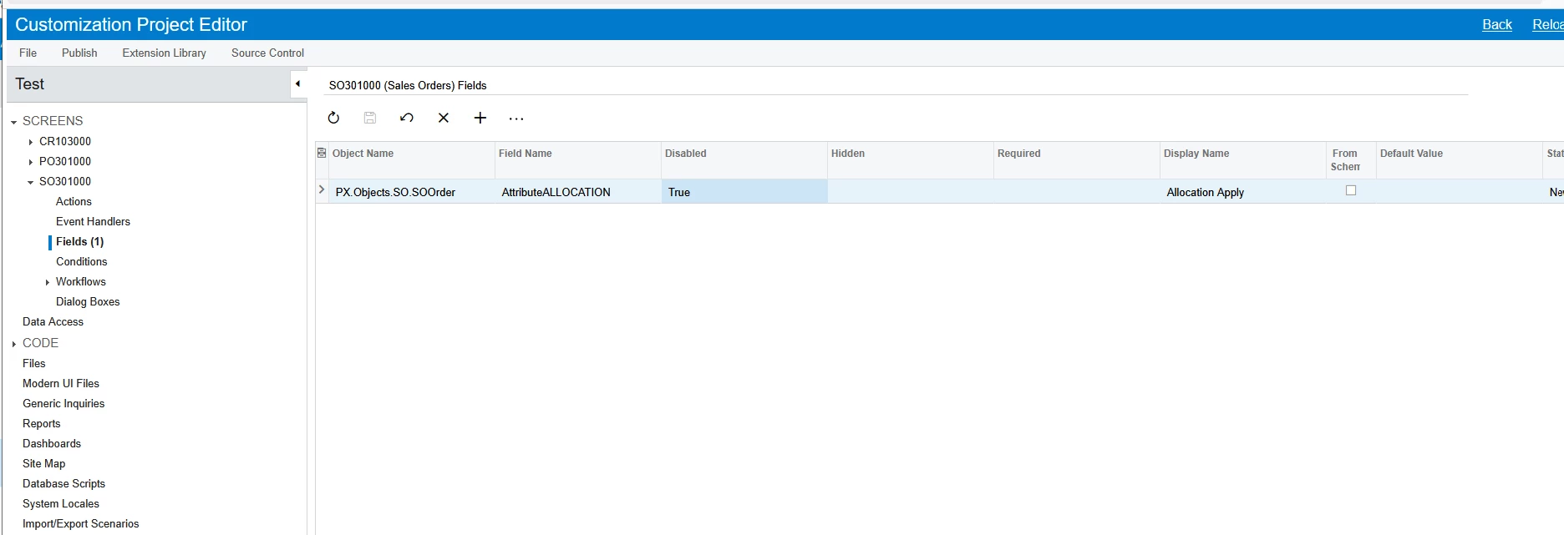The width and height of the screenshot is (1564, 535).
Task: Open Data Access section
Action: pos(53,321)
